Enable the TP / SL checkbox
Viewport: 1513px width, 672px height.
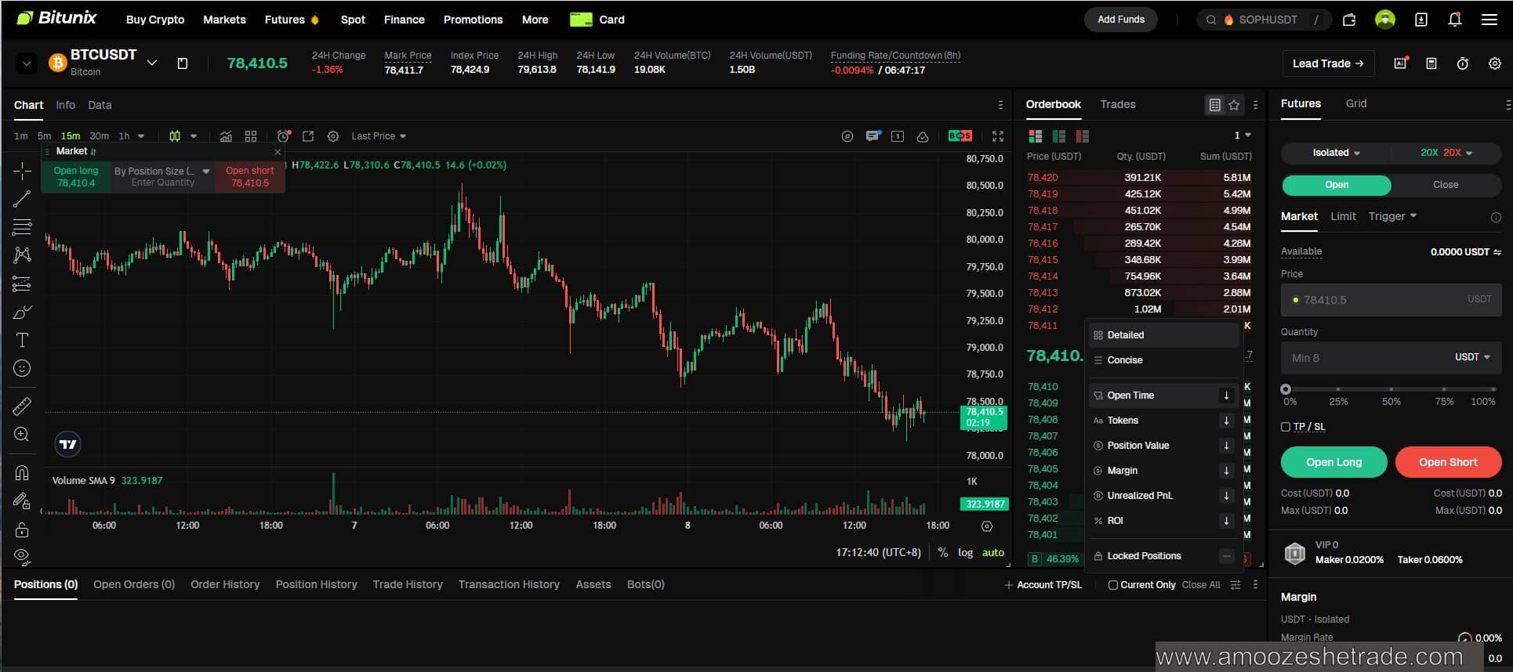tap(1286, 427)
